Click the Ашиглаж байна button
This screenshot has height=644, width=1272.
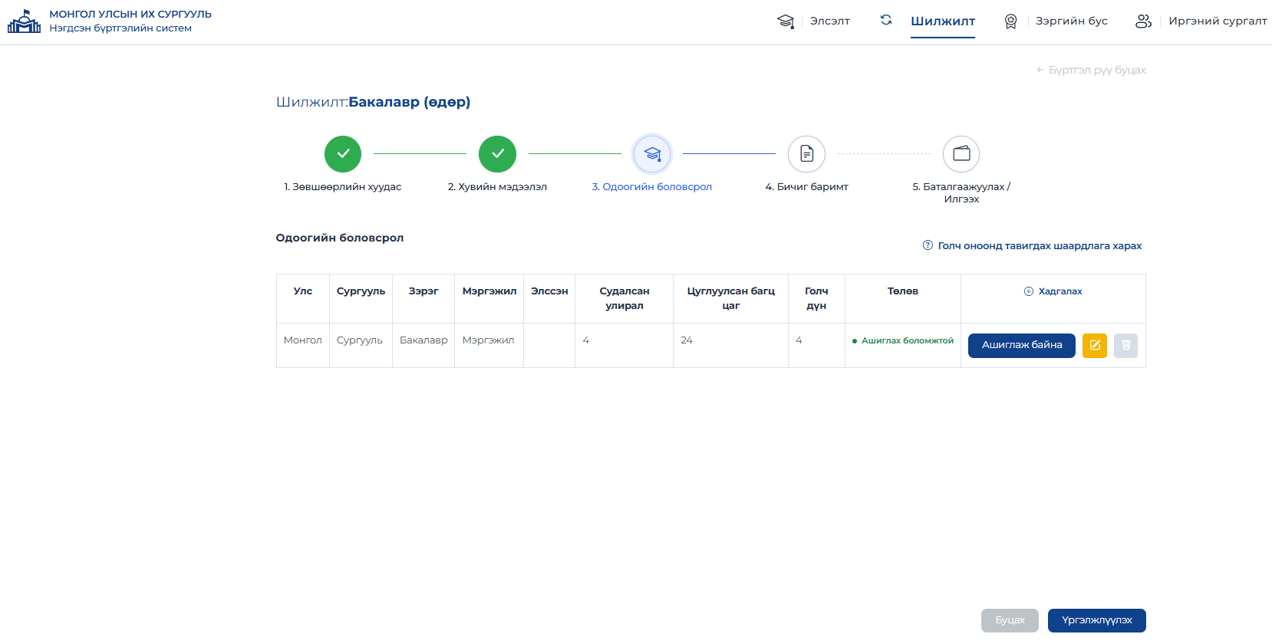tap(1022, 346)
